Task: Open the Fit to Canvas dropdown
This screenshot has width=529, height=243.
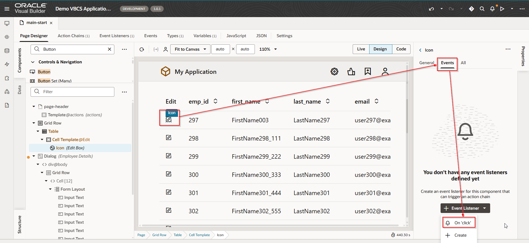Action: [190, 49]
